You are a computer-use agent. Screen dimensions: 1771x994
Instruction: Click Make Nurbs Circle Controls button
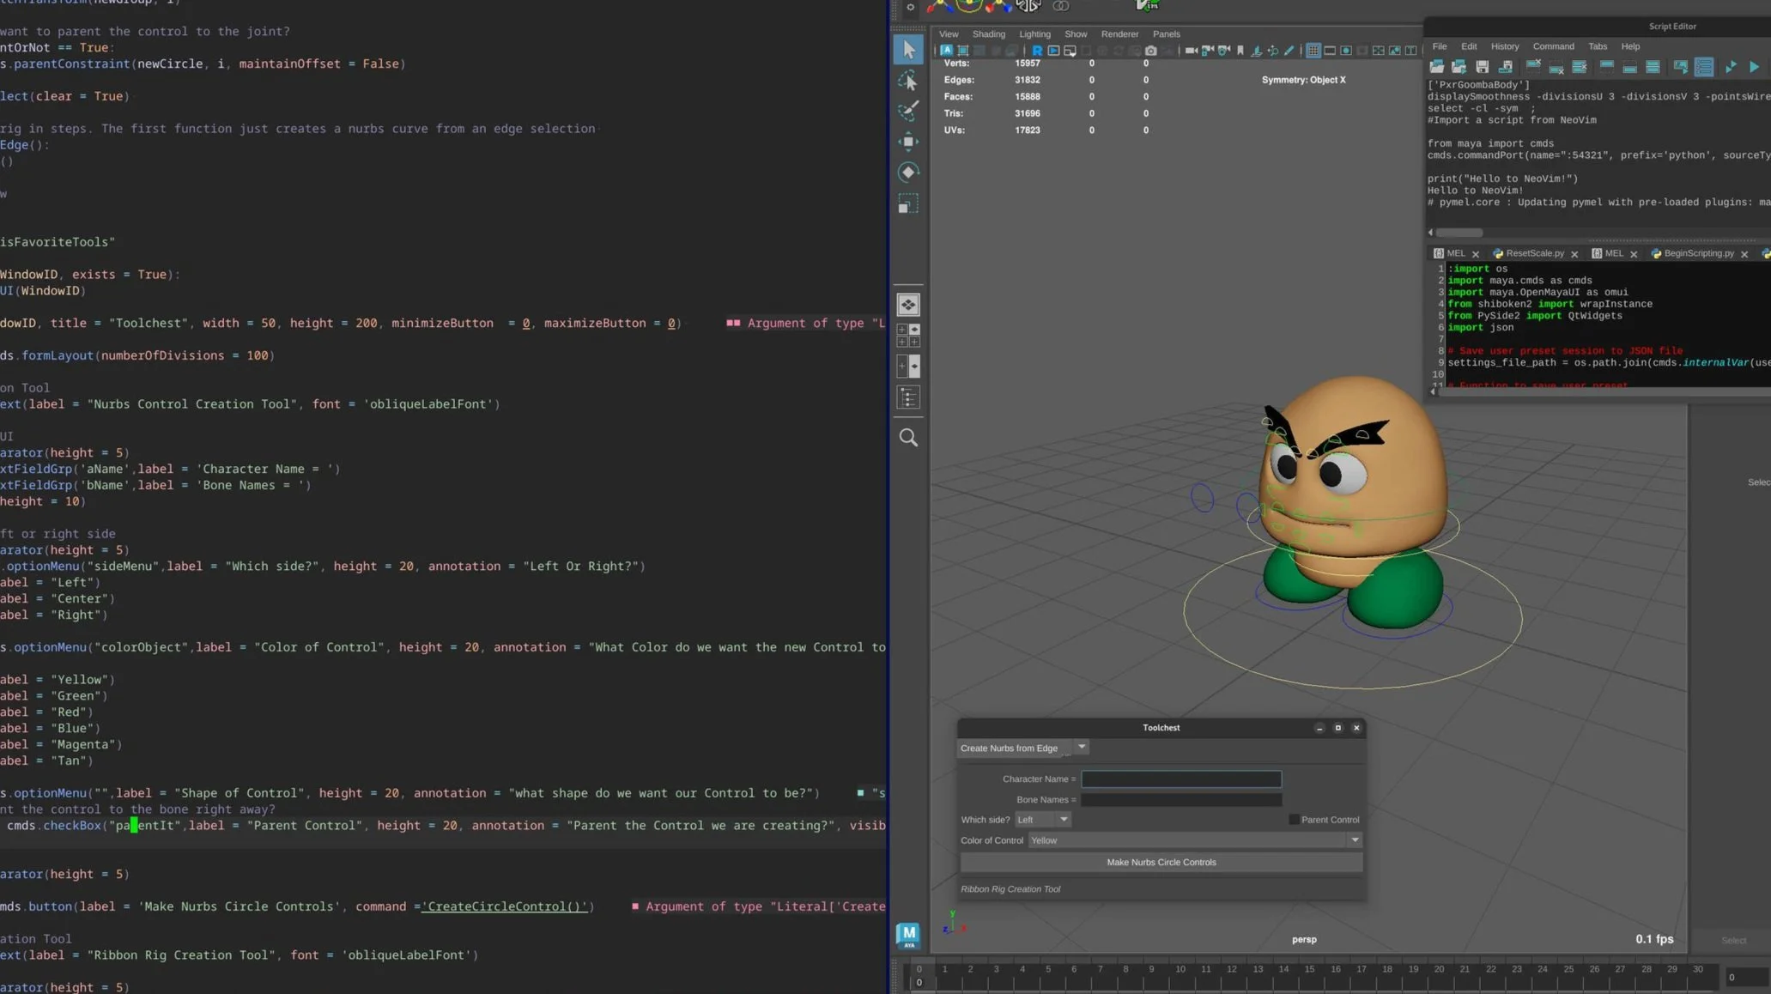tap(1161, 863)
